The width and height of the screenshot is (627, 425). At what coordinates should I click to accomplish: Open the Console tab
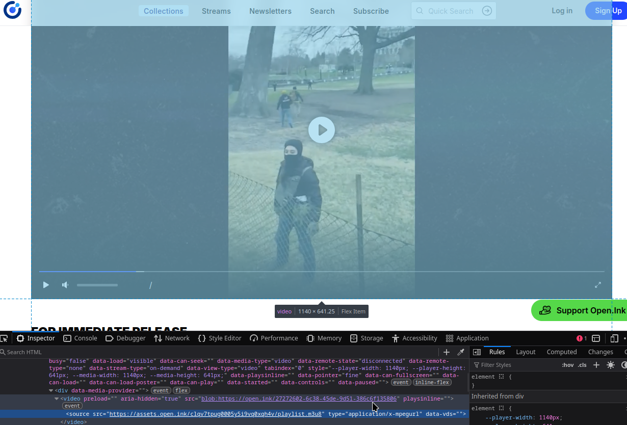80,338
